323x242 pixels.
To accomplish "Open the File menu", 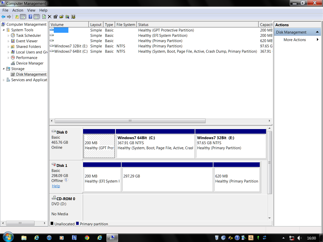I will (x=5, y=10).
